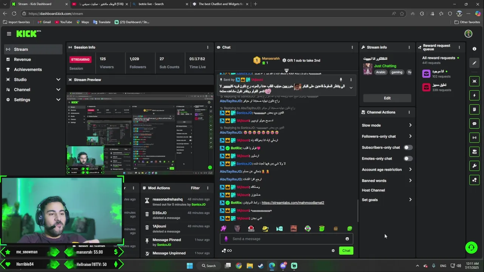Collapse the pinned message chevron

[x=351, y=88]
